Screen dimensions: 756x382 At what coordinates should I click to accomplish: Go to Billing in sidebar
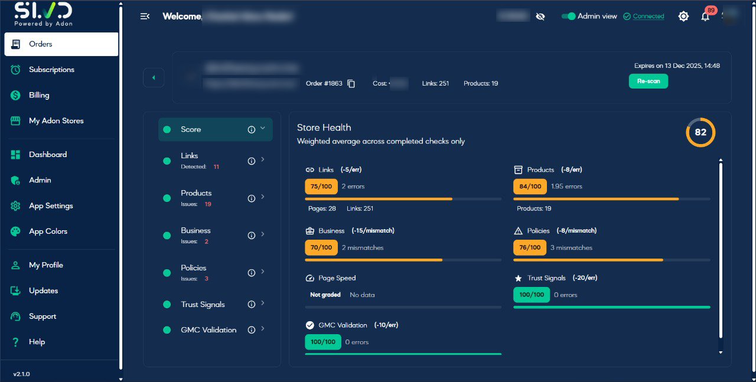(x=39, y=95)
